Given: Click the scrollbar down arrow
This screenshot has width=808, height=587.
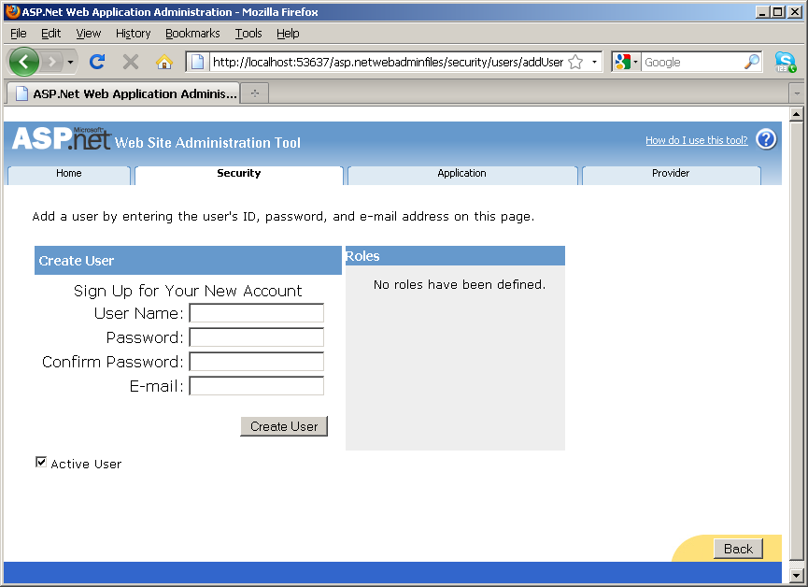Looking at the screenshot, I should coord(797,576).
